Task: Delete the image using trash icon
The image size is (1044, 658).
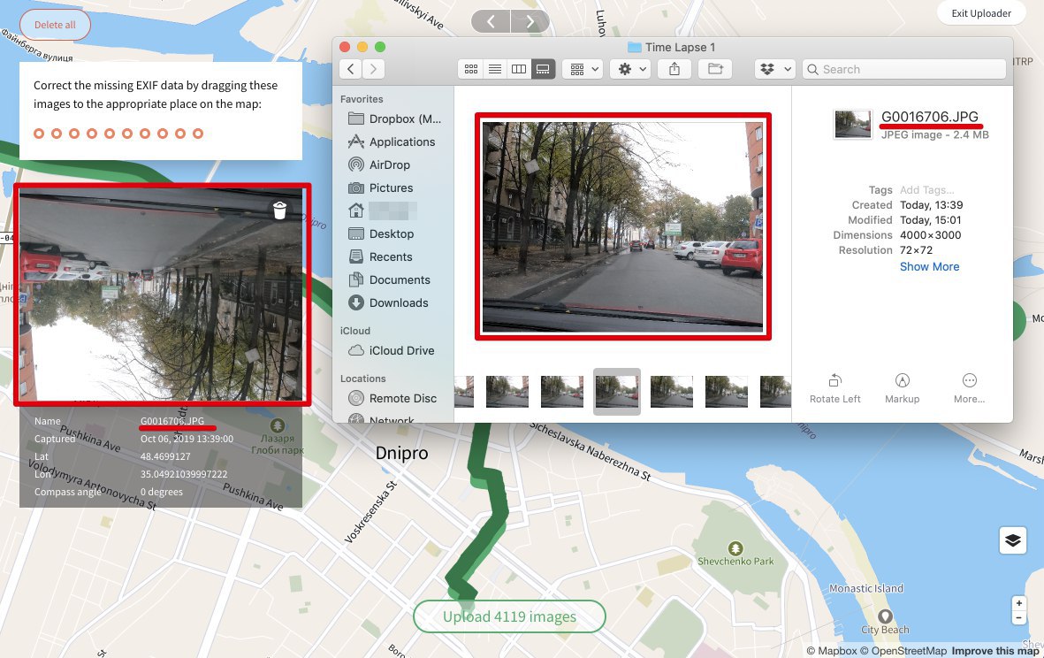Action: point(279,210)
